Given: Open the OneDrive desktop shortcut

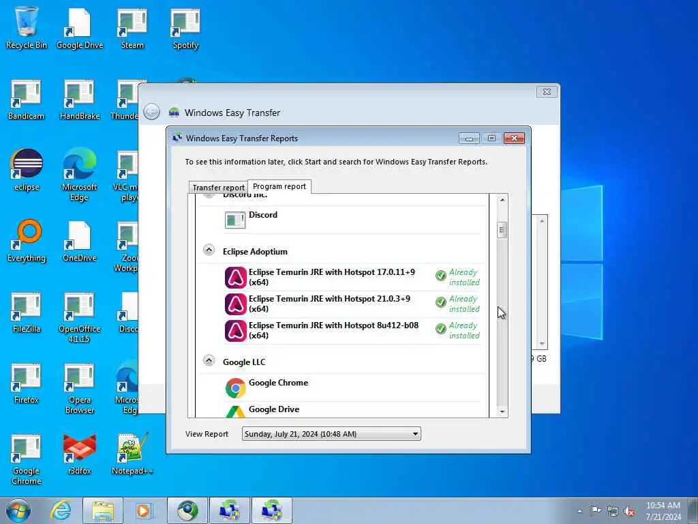Looking at the screenshot, I should (79, 241).
